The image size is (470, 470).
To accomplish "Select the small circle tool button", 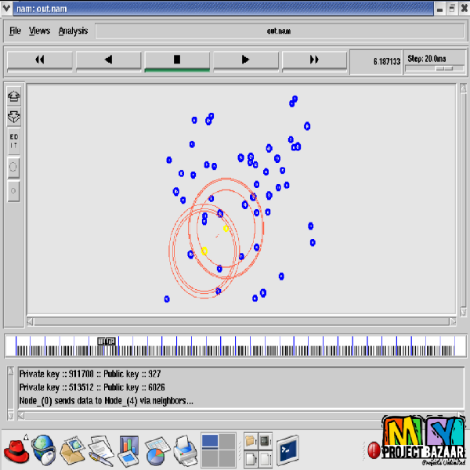I will (13, 191).
